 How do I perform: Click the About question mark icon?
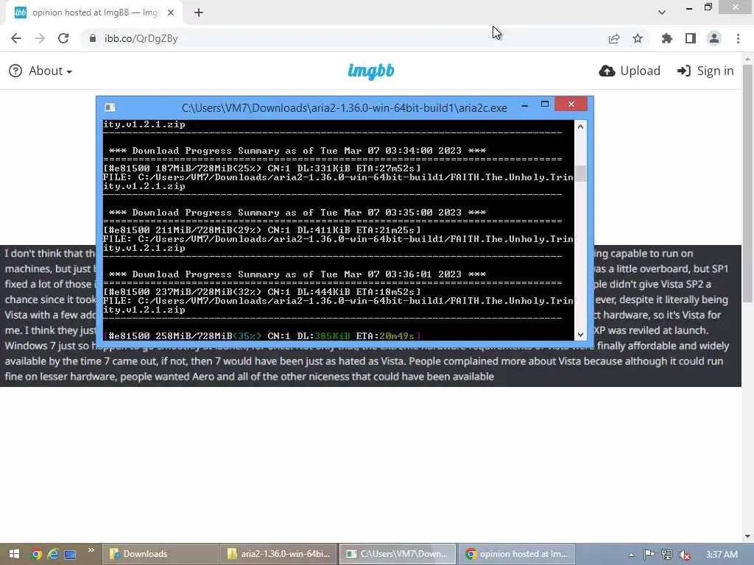15,71
